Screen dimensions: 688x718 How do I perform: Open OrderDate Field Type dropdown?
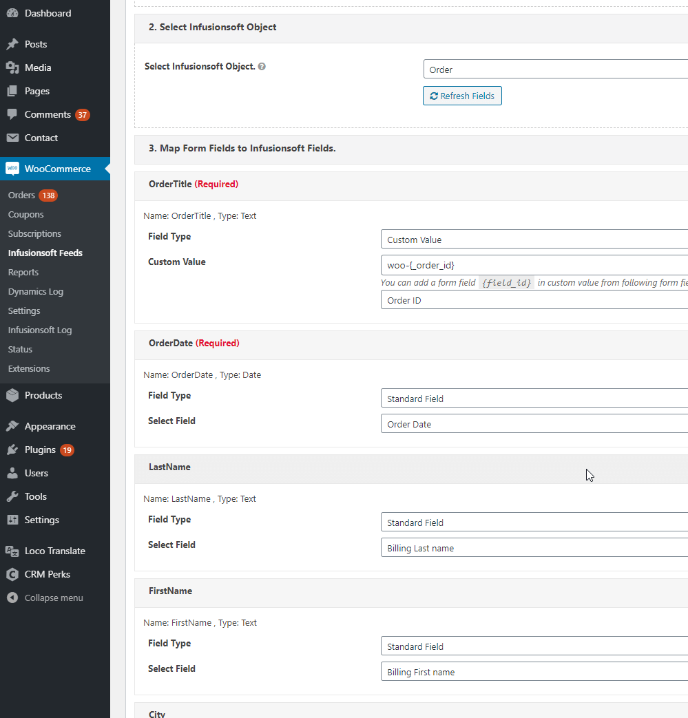click(x=534, y=399)
